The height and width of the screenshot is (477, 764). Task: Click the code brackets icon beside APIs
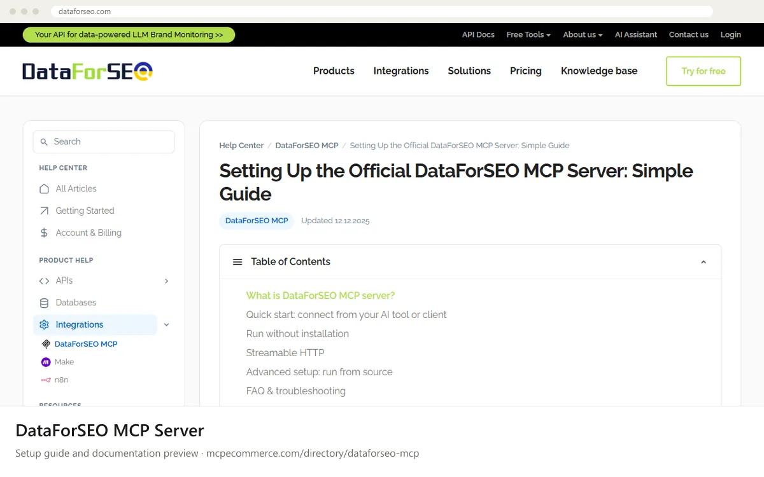[44, 280]
